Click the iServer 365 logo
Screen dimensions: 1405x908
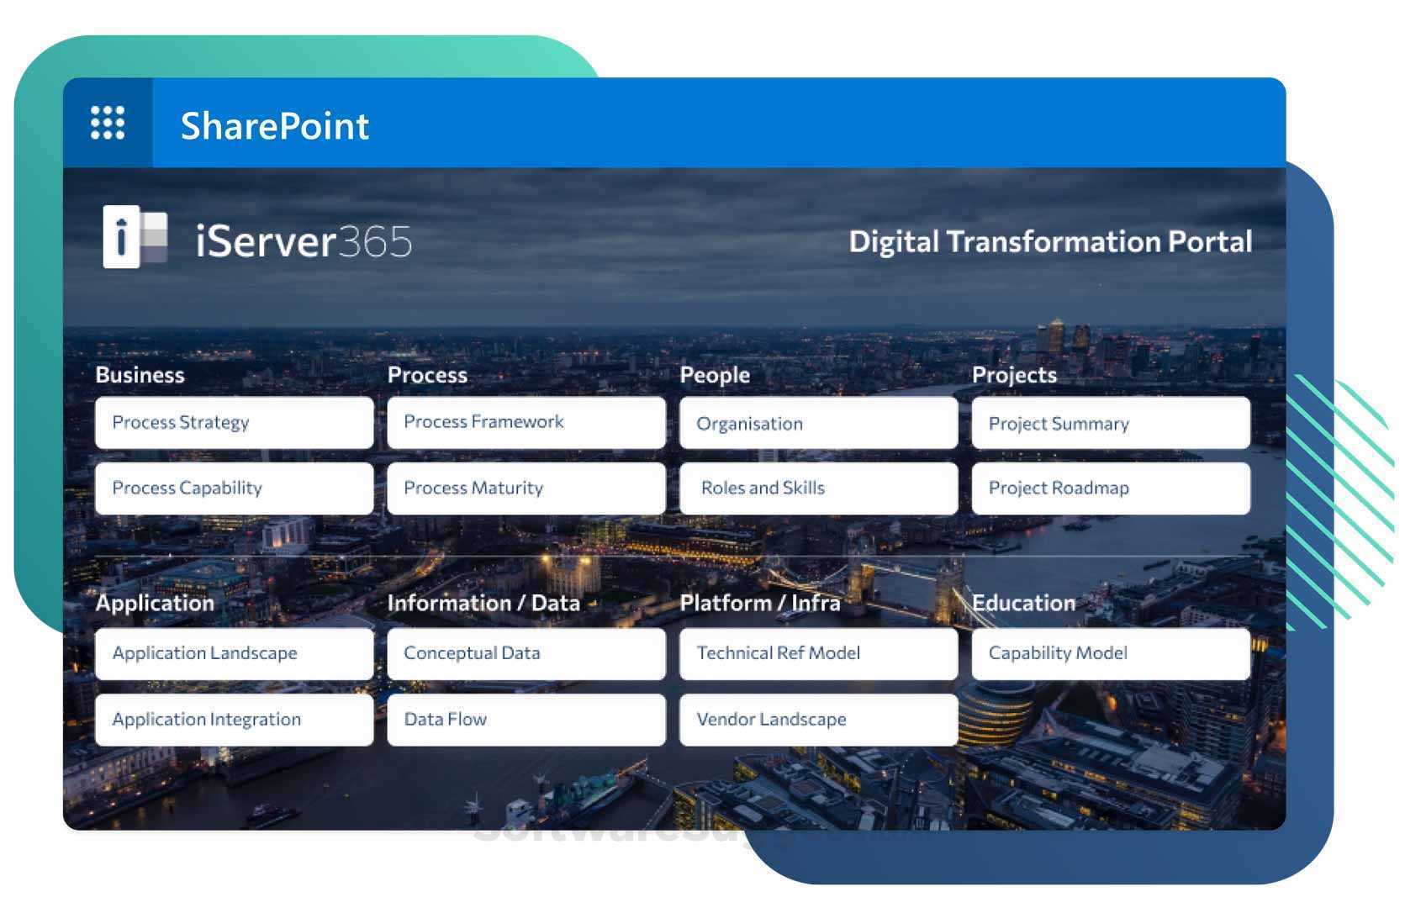pyautogui.click(x=136, y=240)
